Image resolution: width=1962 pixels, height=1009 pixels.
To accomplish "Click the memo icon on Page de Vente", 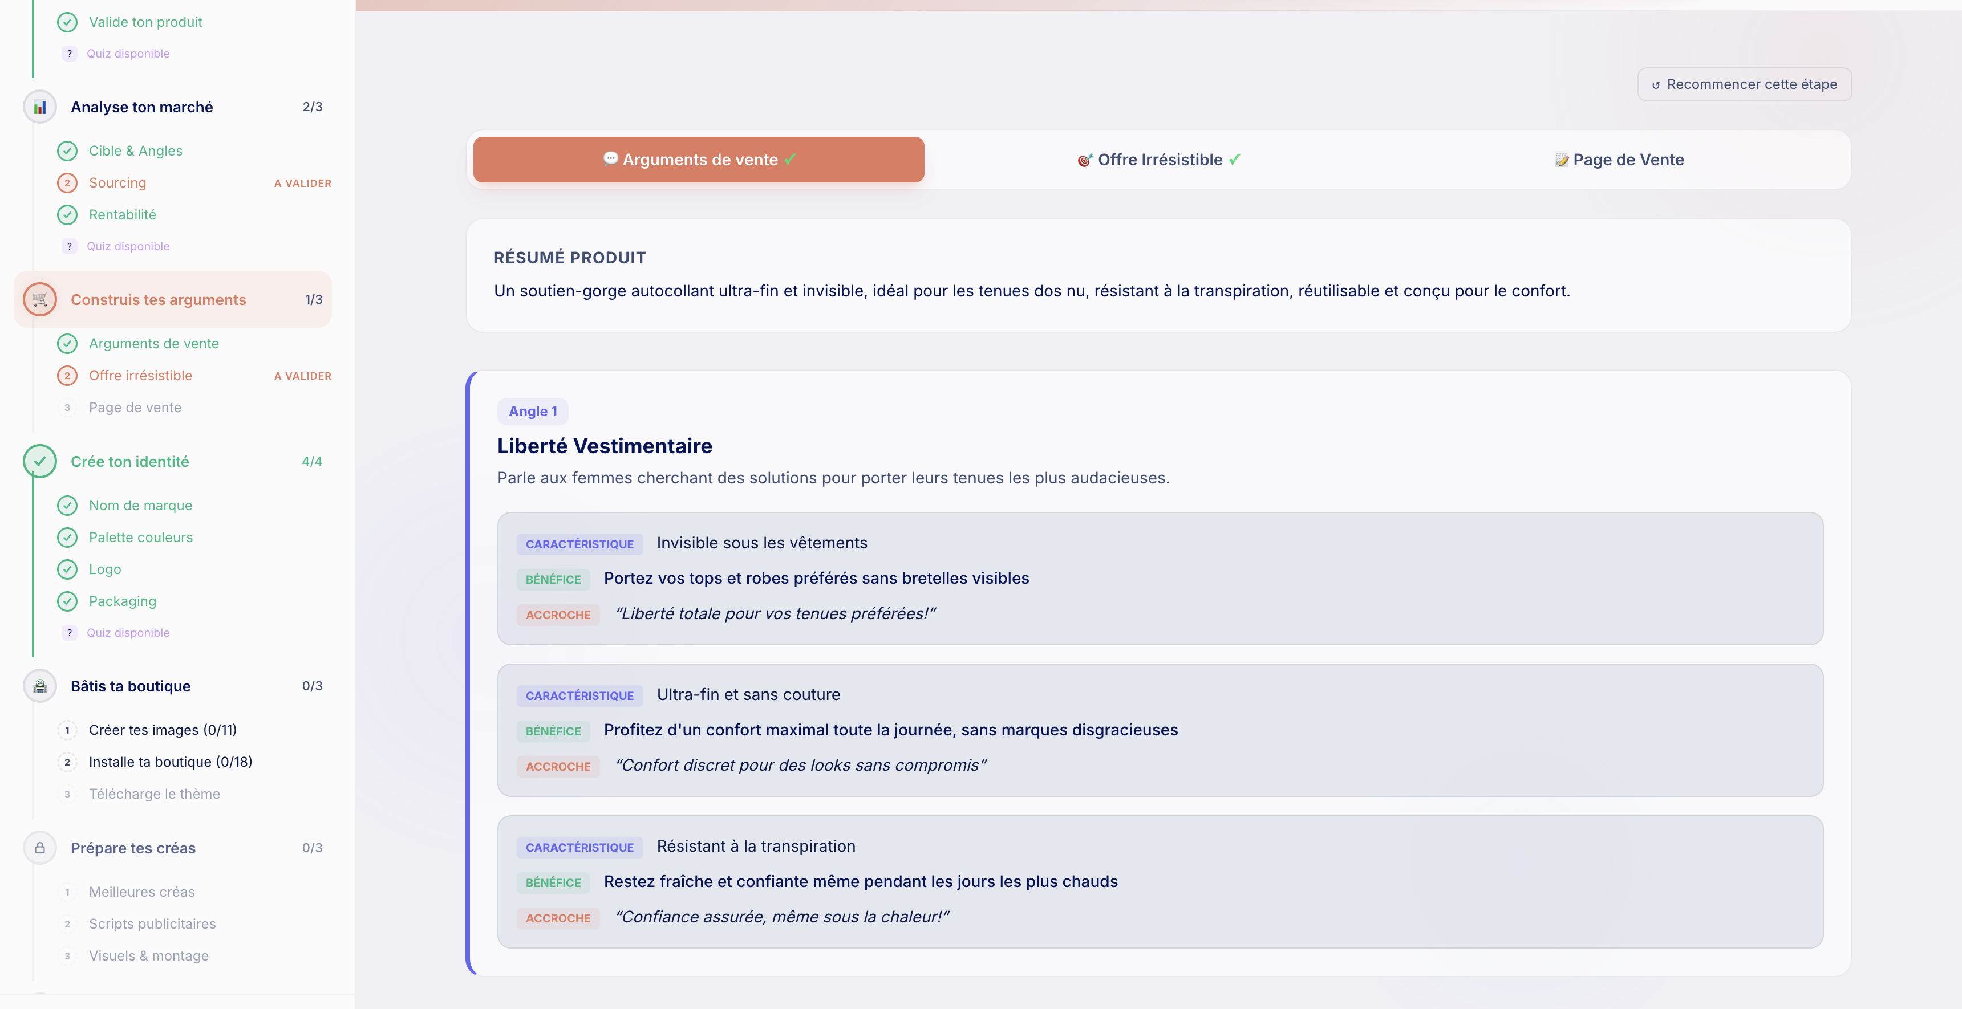I will pos(1562,159).
